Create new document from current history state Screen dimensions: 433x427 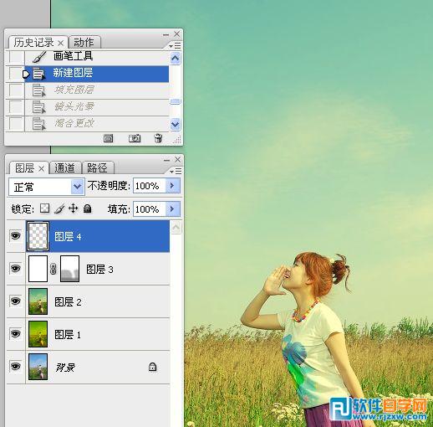pos(109,138)
